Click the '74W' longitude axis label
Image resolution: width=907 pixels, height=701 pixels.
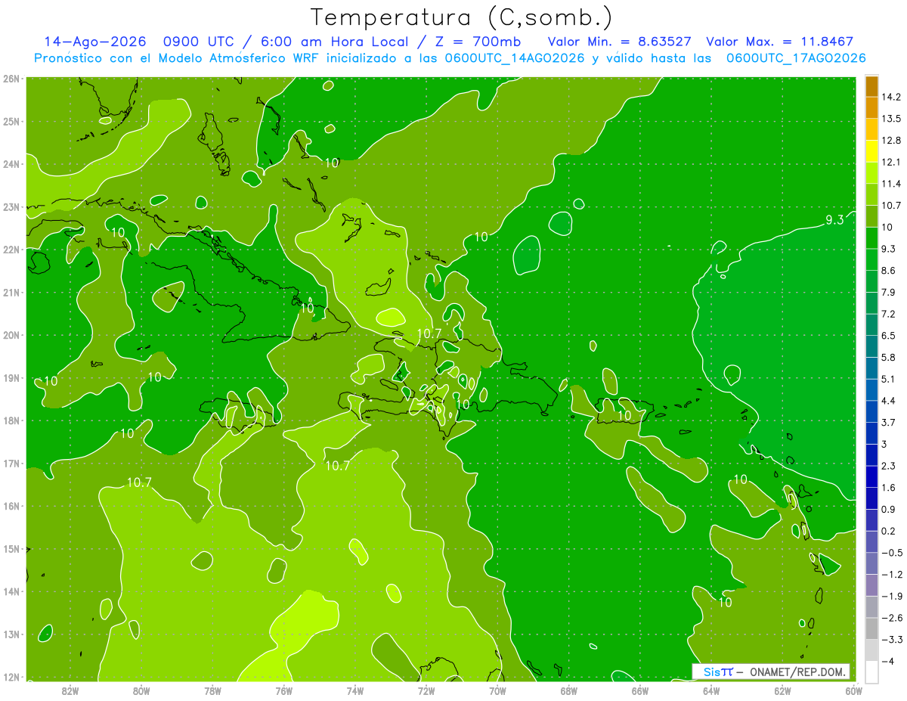(355, 690)
